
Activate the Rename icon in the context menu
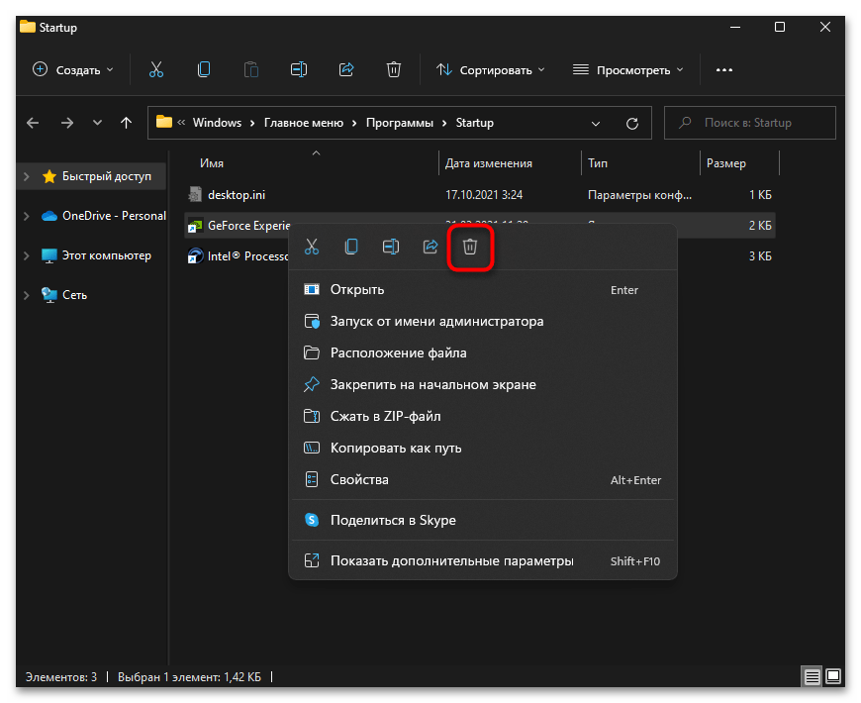pos(391,247)
